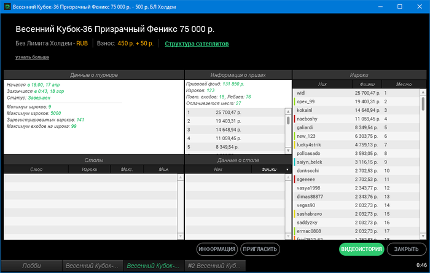Click the poker app icon in title bar
This screenshot has width=430, height=273.
point(7,7)
